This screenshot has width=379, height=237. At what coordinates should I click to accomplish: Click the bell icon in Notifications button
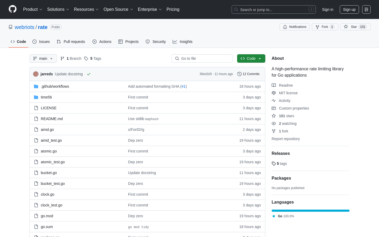pos(285,27)
